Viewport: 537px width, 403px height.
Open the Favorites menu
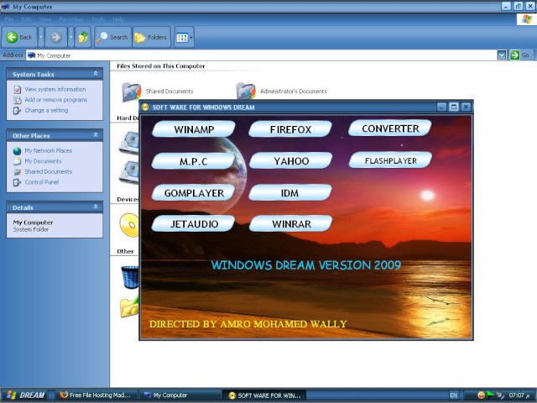click(70, 19)
